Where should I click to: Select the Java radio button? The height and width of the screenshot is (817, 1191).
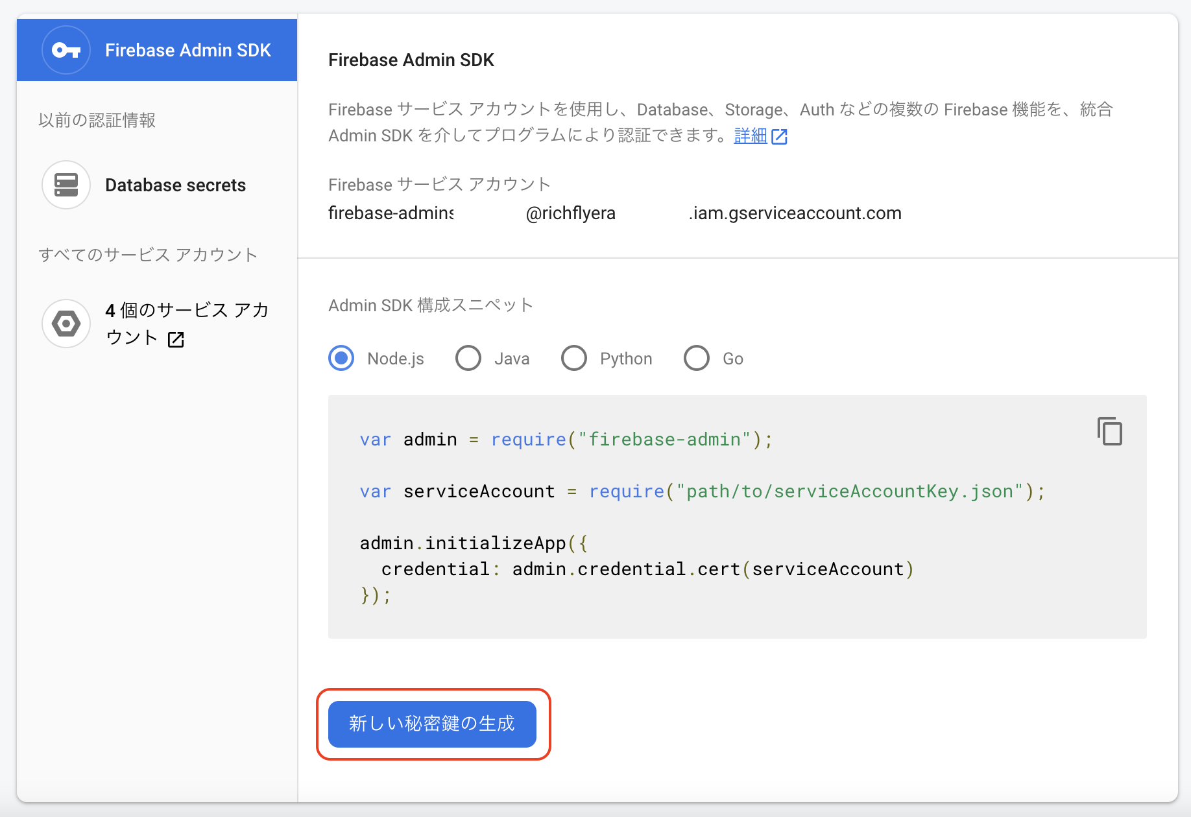tap(468, 358)
